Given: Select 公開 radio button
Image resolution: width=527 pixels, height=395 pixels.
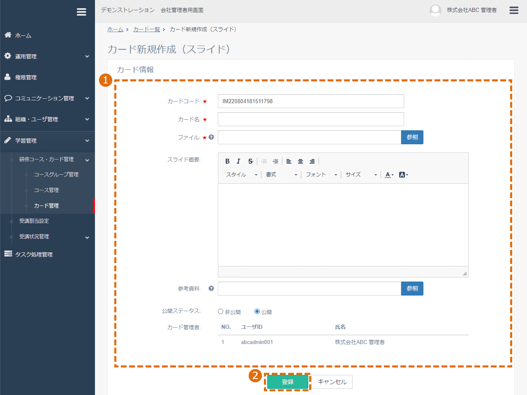Looking at the screenshot, I should click(257, 312).
